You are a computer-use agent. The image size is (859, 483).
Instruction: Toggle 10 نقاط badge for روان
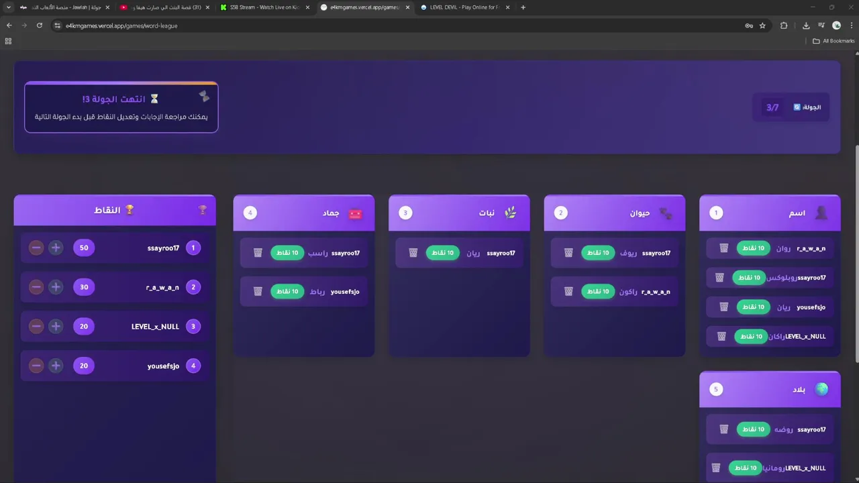pos(754,248)
